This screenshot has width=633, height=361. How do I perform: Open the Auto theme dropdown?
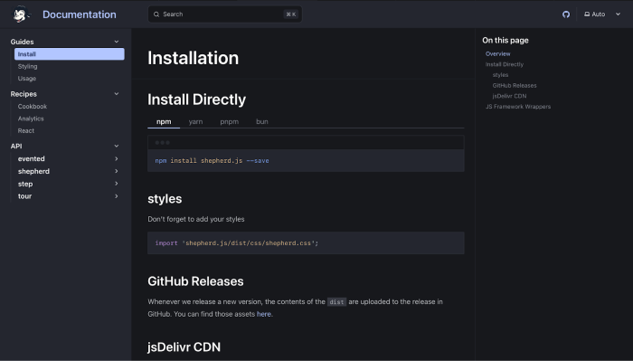click(602, 14)
